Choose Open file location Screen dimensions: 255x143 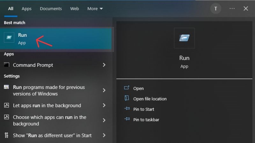[150, 99]
